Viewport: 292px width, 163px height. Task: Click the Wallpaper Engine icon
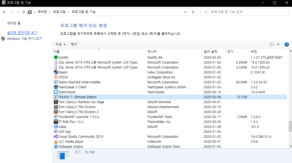pyautogui.click(x=56, y=146)
